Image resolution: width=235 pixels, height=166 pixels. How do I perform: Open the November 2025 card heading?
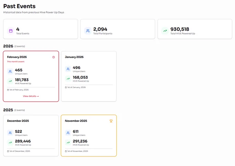[76, 121]
